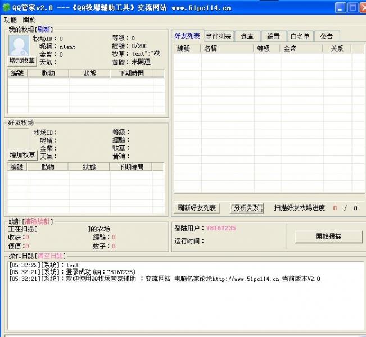Select the 公告 tab
This screenshot has height=337, width=366.
point(327,37)
